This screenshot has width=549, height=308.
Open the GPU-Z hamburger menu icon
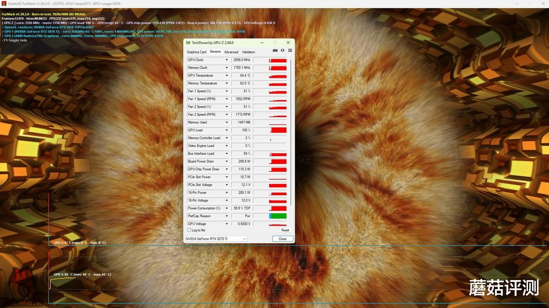pyautogui.click(x=290, y=50)
